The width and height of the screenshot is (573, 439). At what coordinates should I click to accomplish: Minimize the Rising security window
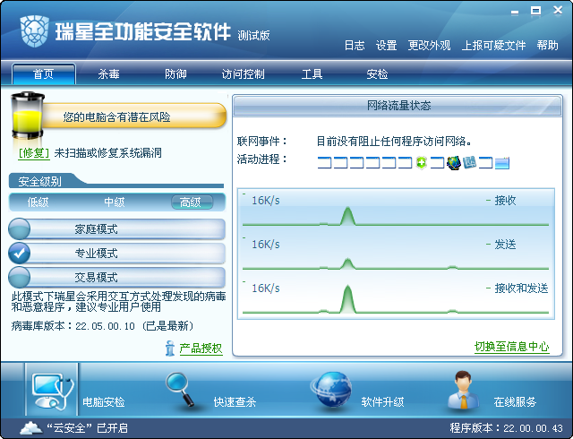click(515, 12)
